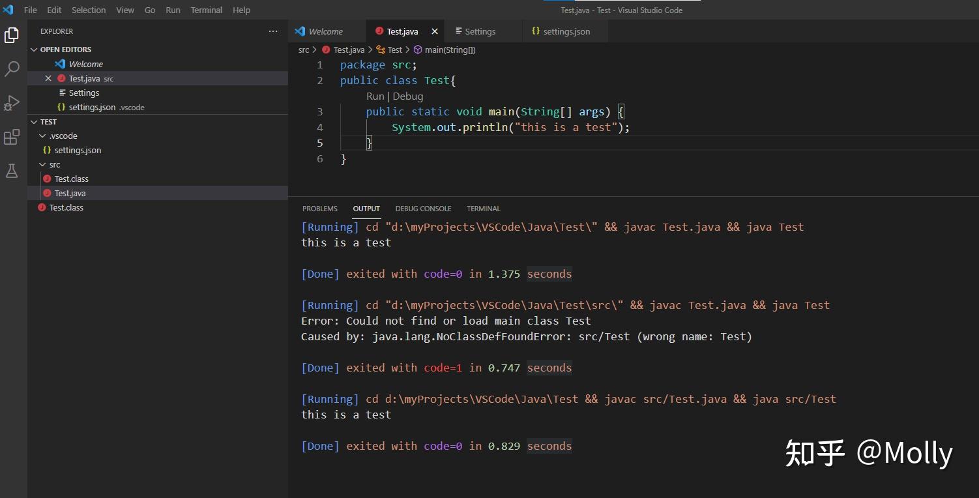Screen dimensions: 979x498
Task: Open the Search view in the activity bar
Action: [x=12, y=68]
